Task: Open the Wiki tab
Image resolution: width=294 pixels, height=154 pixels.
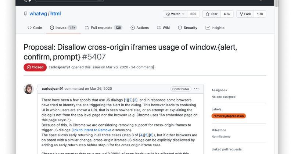Action: (163, 28)
